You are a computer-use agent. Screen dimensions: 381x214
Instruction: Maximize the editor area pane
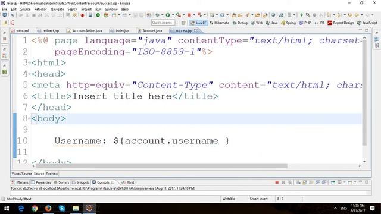click(367, 30)
